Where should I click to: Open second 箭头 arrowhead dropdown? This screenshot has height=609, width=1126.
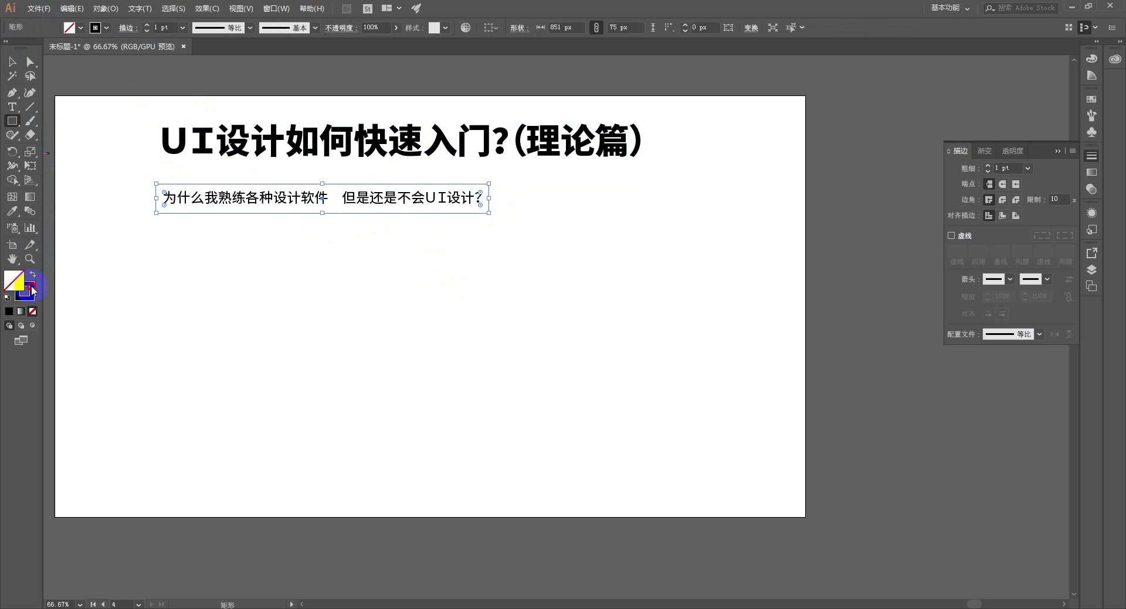click(1047, 279)
